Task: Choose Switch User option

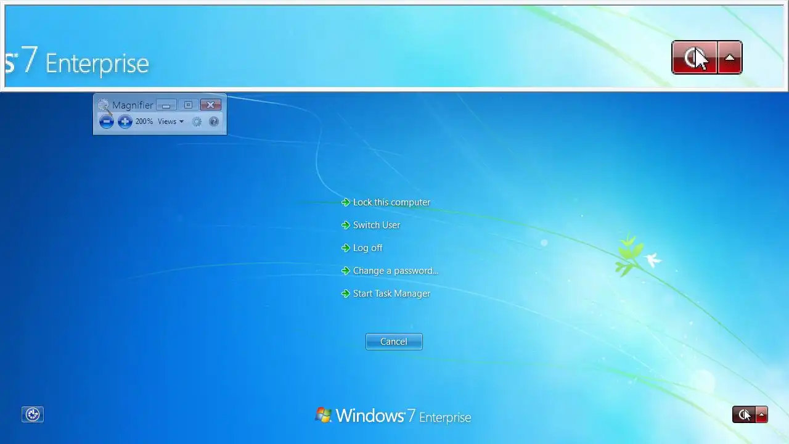Action: 371,225
